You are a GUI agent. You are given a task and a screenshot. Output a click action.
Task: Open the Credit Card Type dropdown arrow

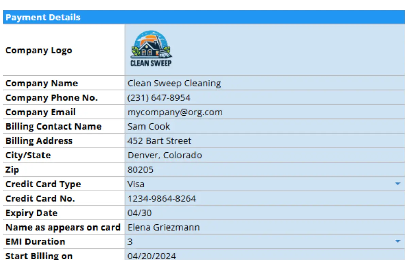tap(397, 184)
